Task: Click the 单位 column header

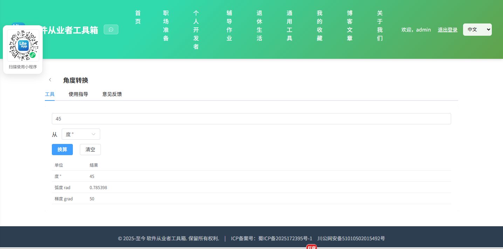Action: click(59, 165)
